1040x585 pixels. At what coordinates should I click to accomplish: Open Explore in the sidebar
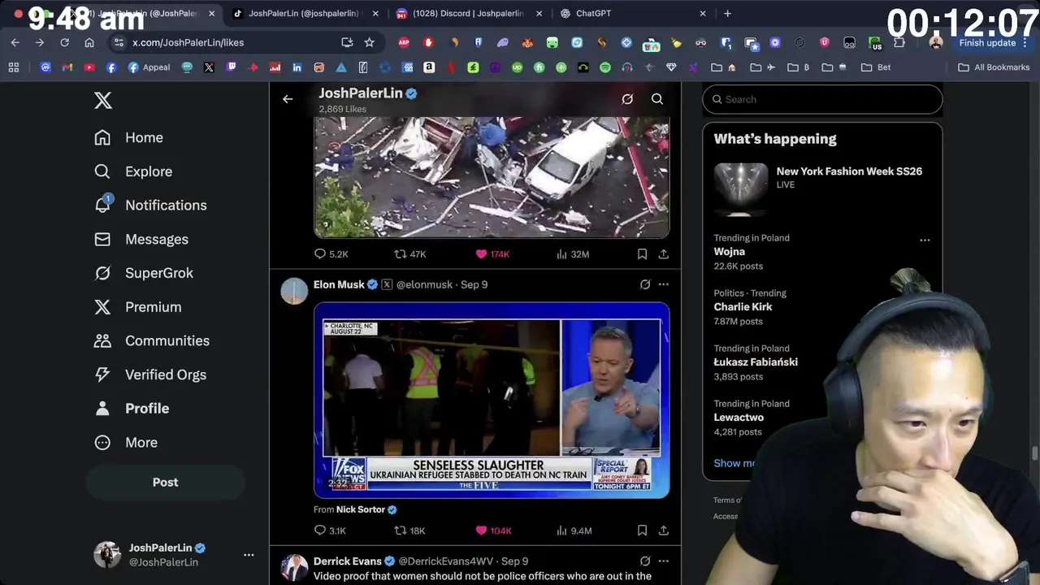click(x=133, y=171)
